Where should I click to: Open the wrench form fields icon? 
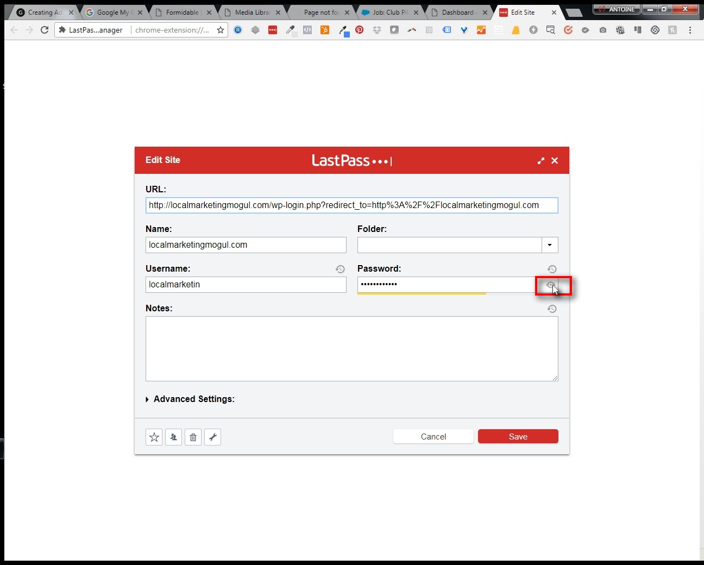click(x=213, y=437)
